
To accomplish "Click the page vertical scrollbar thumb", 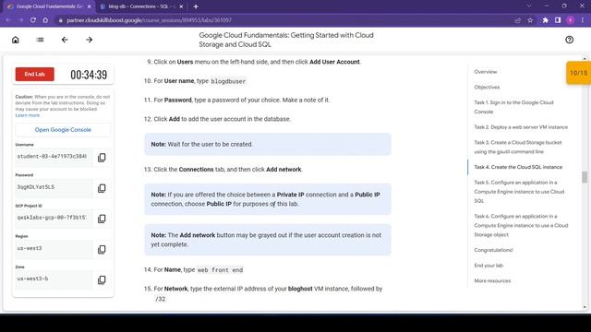I will point(585,177).
